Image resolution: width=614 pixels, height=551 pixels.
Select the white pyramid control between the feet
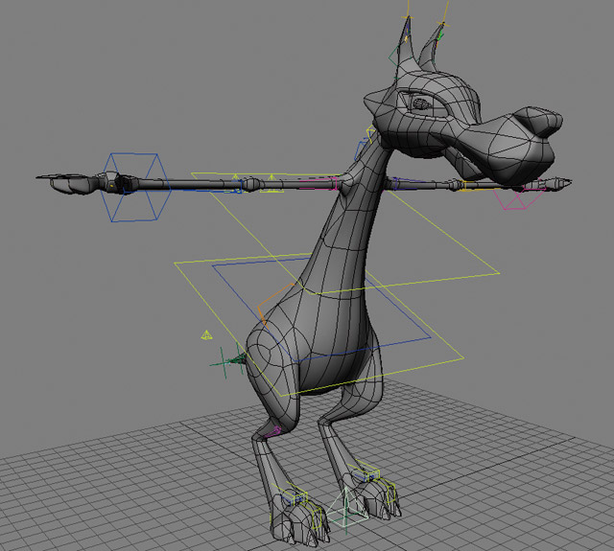pos(347,509)
